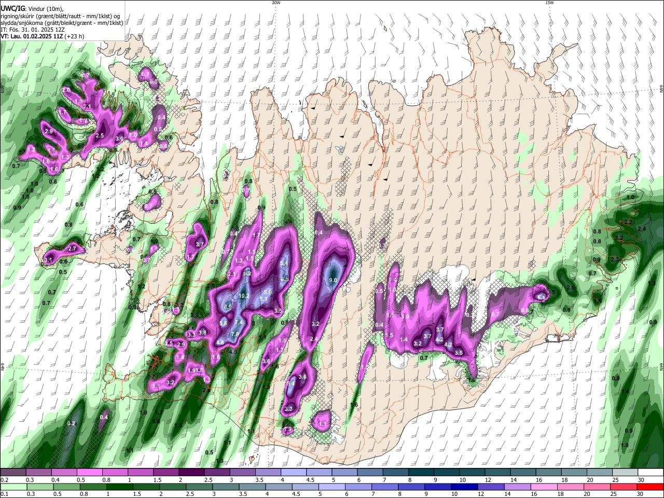664x498 pixels.
Task: Click the 0.1 label in the rain legend
Action: tap(4, 494)
